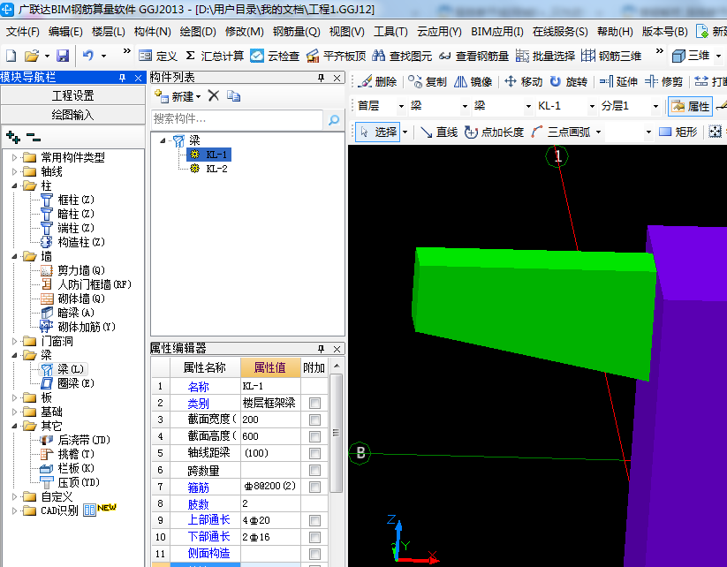The image size is (727, 567).
Task: Open 钢筋三维 rebar 3D view
Action: (x=611, y=57)
